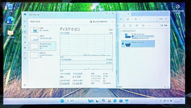Viewport: 191px width, 108px height.
Task: Open Copilot from the taskbar
Action: 103,101
